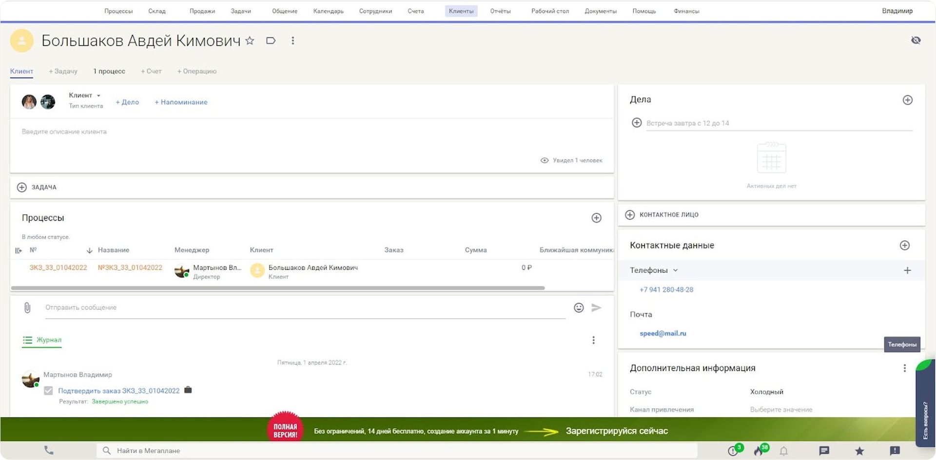Open notifications bell in bottom bar

783,451
